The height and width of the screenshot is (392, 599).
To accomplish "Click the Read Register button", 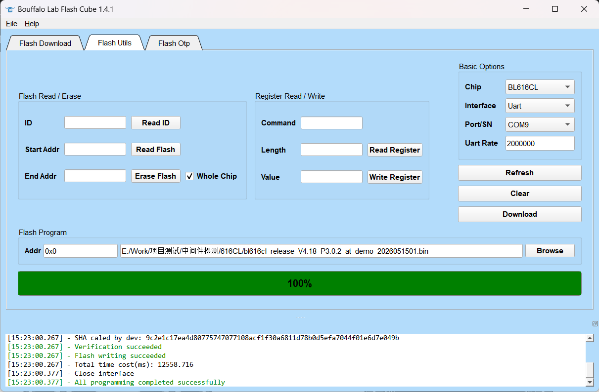I will 395,150.
